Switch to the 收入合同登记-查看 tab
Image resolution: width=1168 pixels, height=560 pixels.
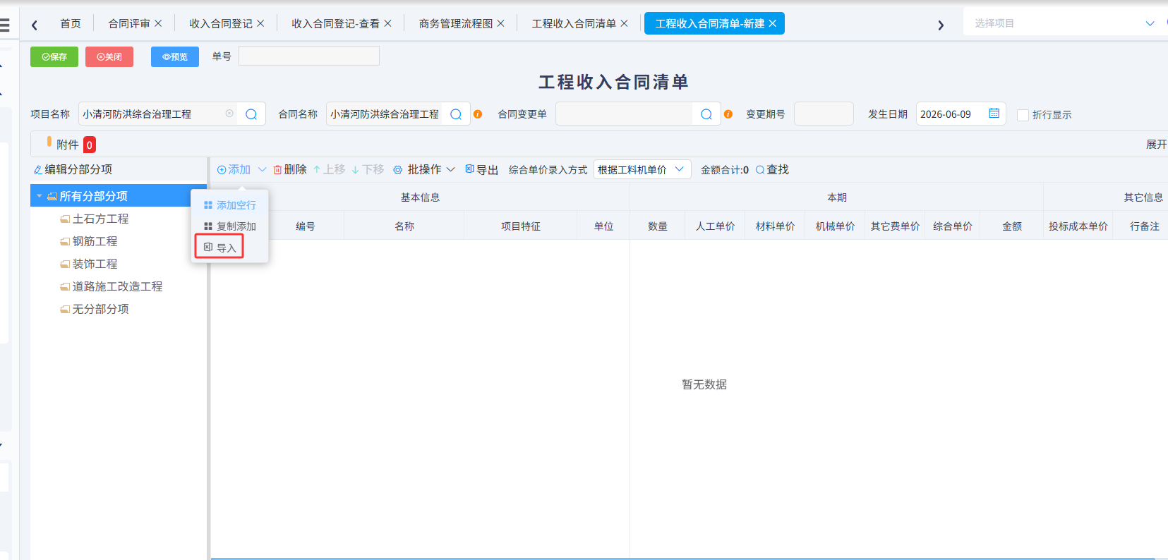pyautogui.click(x=335, y=23)
